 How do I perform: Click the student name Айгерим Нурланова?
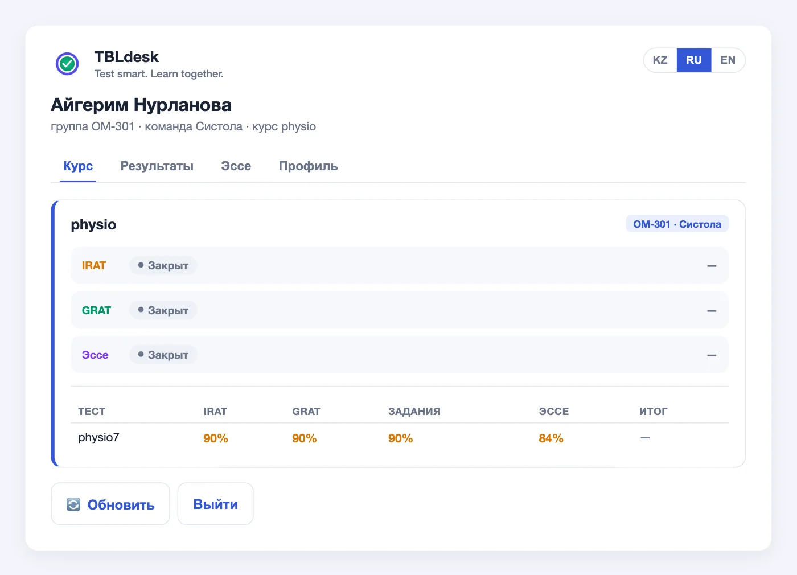(141, 105)
